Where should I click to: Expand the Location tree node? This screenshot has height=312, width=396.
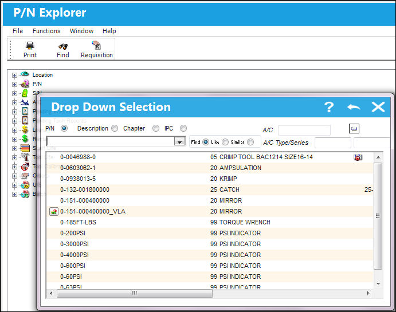[x=14, y=75]
